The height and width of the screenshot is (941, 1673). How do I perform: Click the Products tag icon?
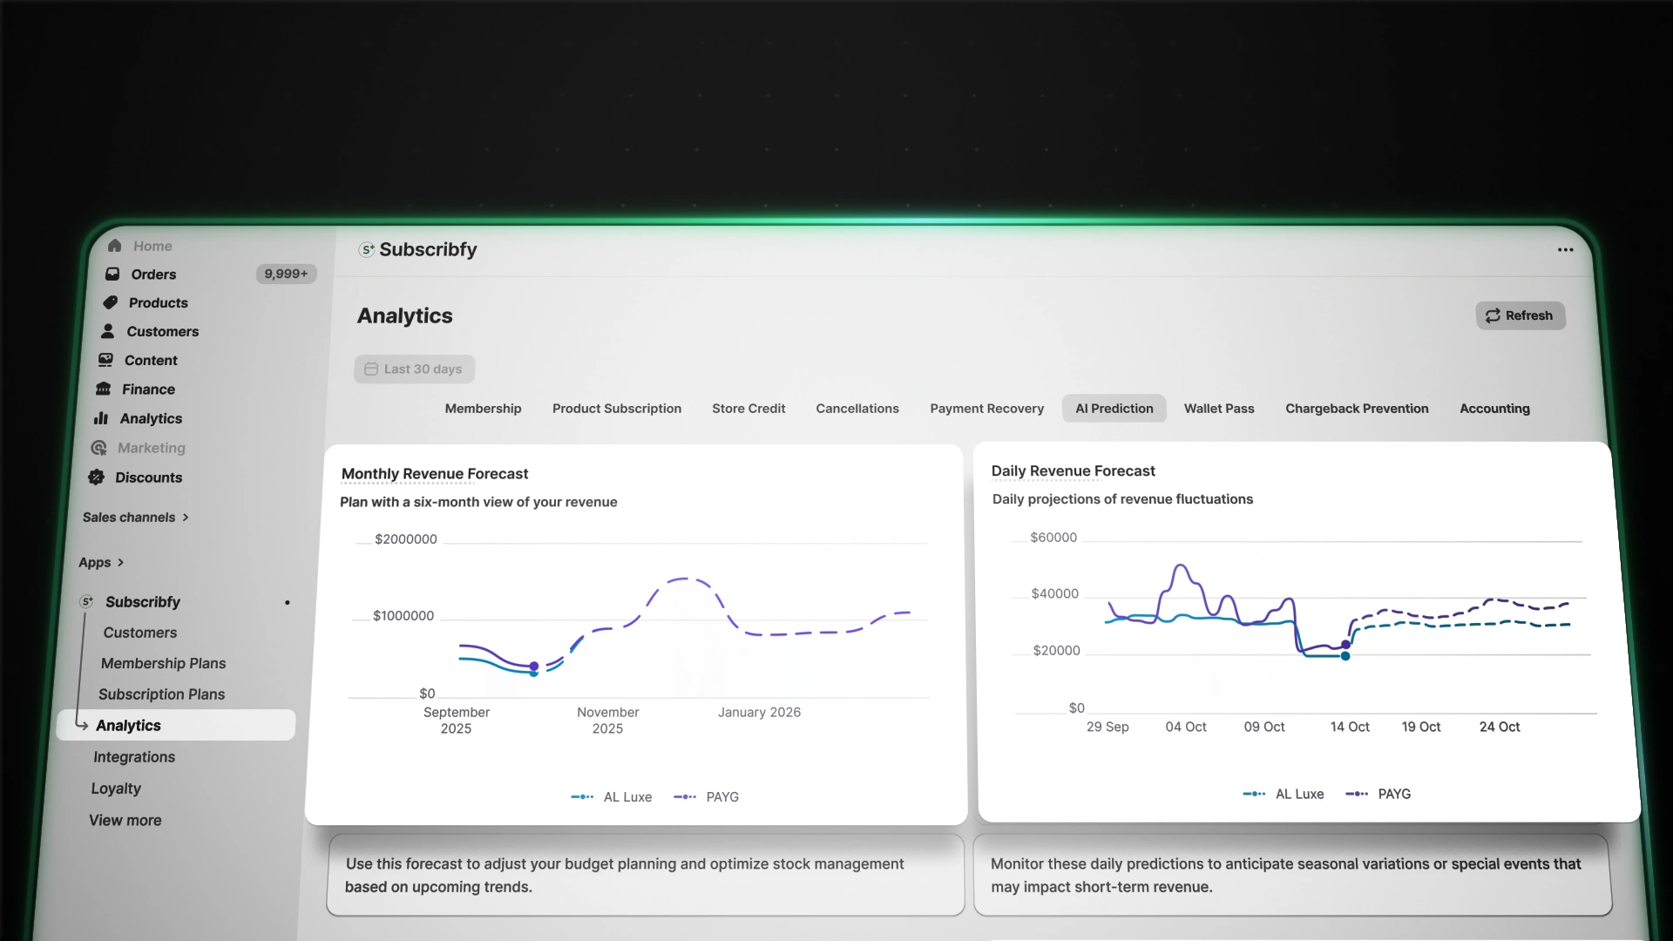point(110,303)
